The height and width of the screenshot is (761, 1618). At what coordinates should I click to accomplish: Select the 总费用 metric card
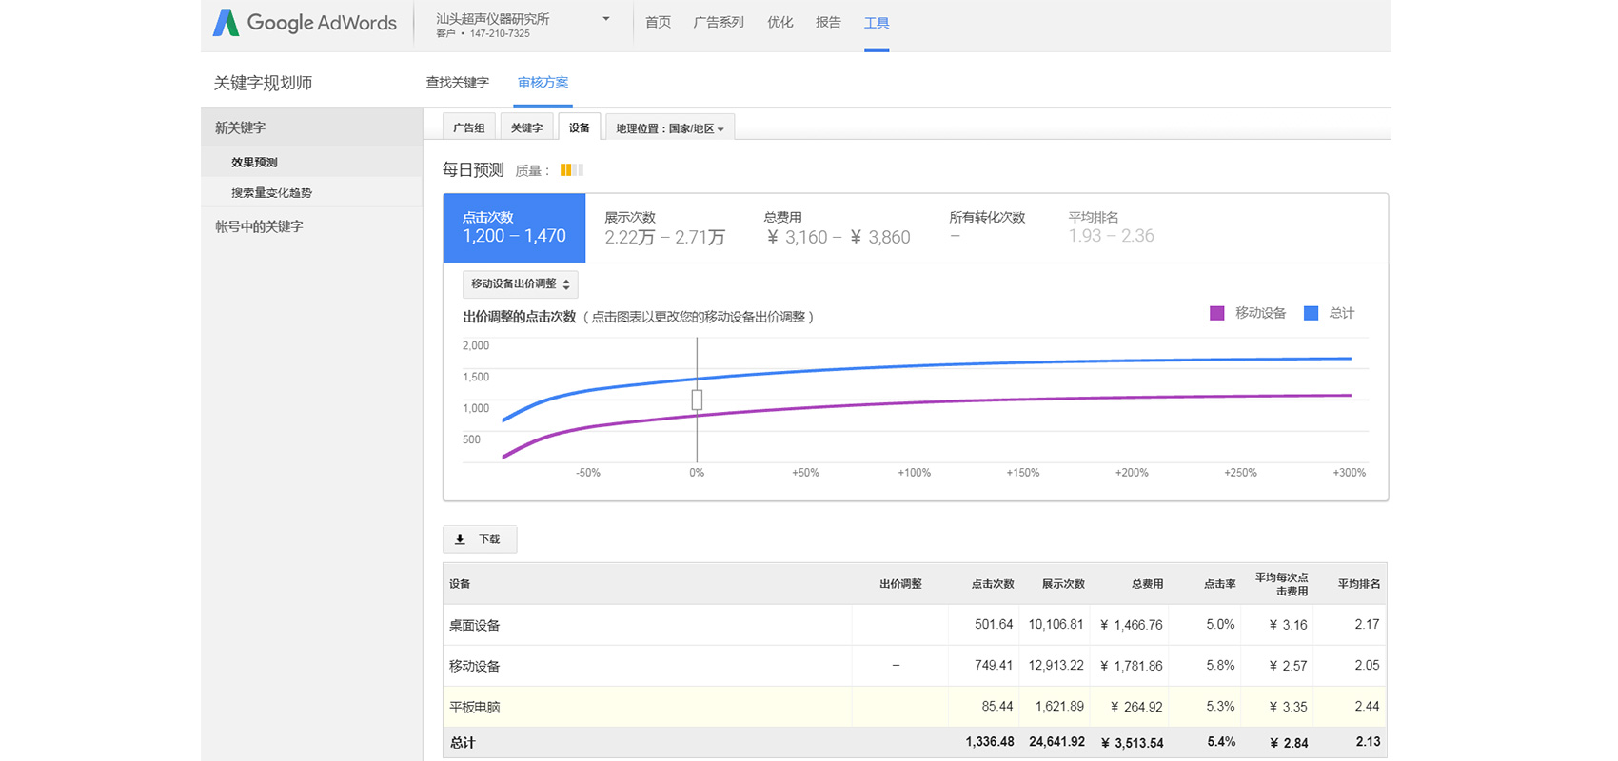coord(838,228)
